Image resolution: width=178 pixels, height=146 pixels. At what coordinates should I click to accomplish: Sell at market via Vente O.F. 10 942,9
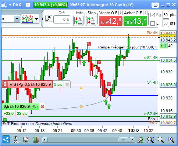pos(111,21)
